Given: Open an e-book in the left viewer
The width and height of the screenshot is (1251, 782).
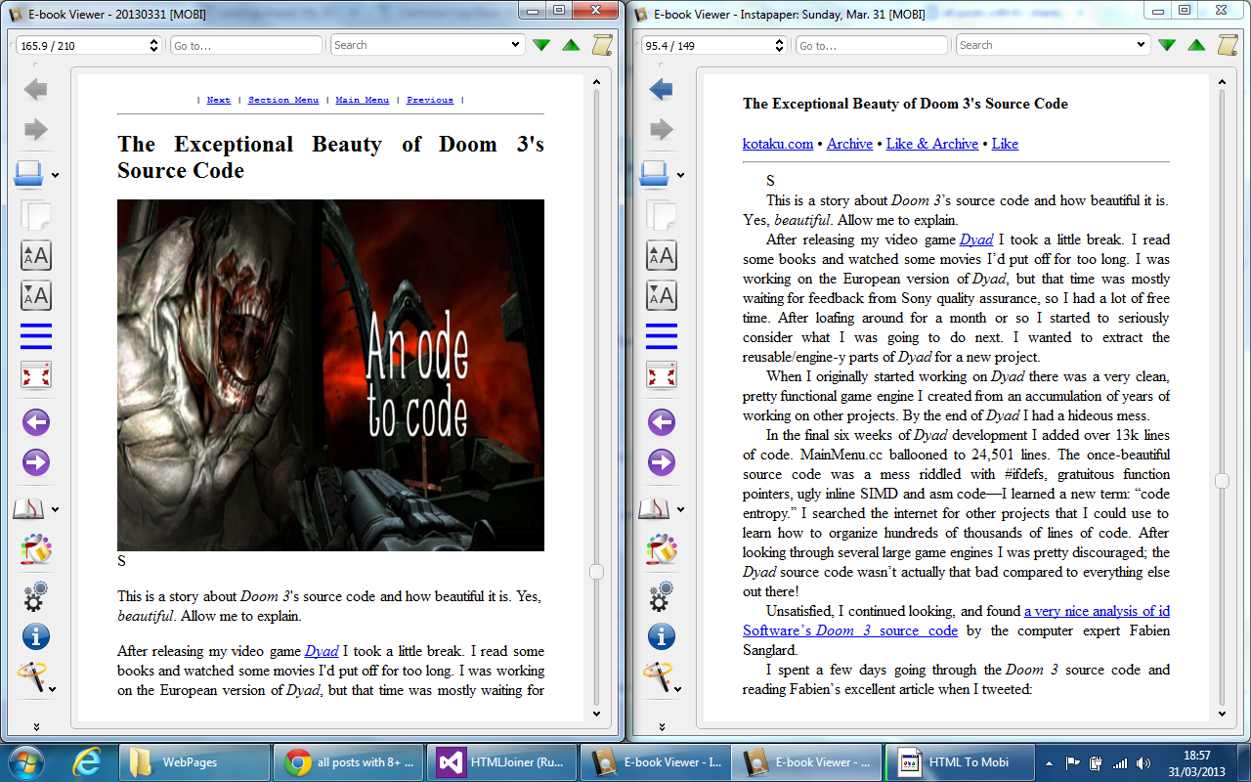Looking at the screenshot, I should pyautogui.click(x=28, y=174).
